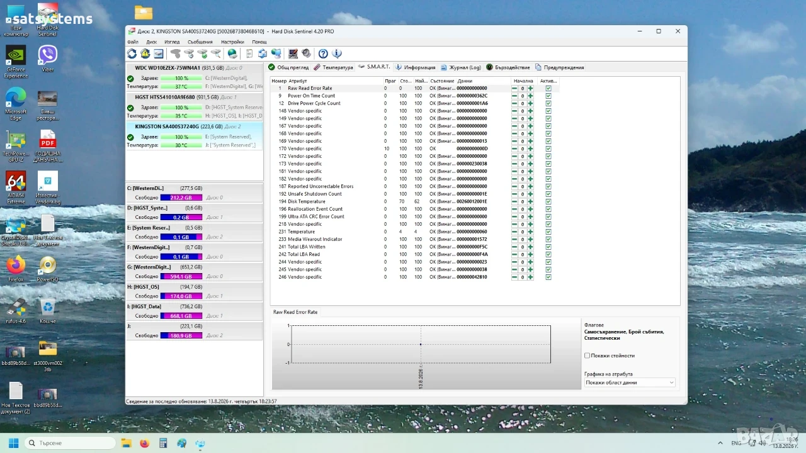Uncheck Active box for Reallocation Event Count
The image size is (806, 453).
coord(548,209)
